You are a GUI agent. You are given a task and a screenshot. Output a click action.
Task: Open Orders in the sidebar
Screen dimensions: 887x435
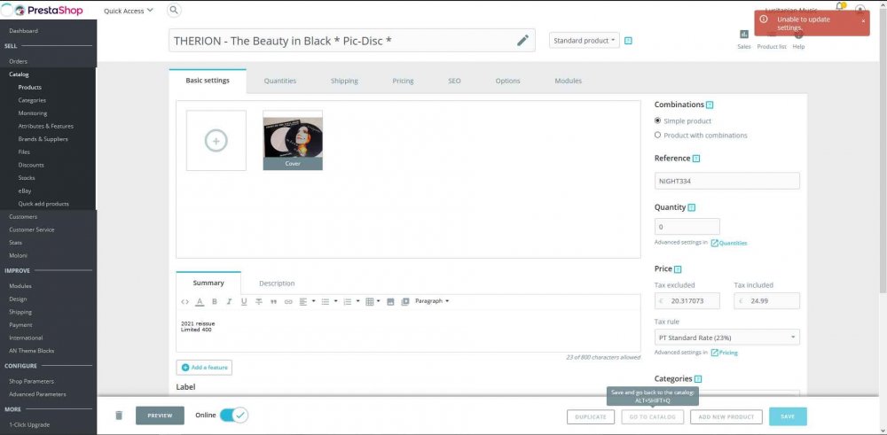point(18,61)
